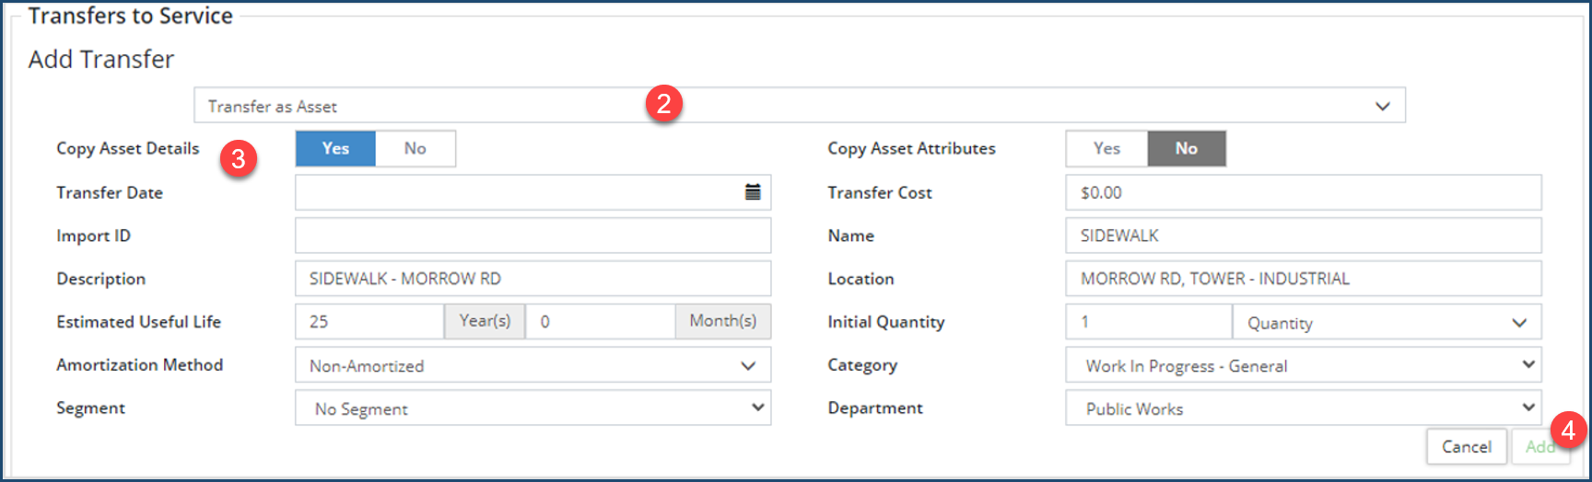The height and width of the screenshot is (482, 1592).
Task: Set Copy Asset Details to Yes
Action: (x=335, y=149)
